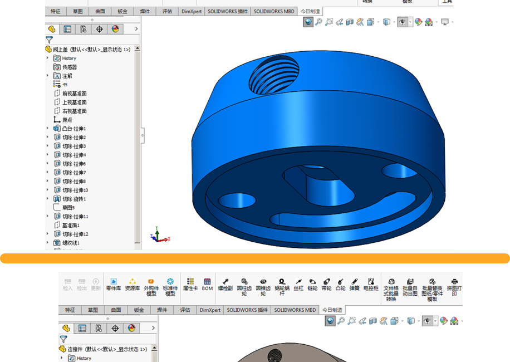Open 批量替换图纸/零件模板 template replacement tool
Viewport: 510px width, 362px height.
[x=432, y=290]
